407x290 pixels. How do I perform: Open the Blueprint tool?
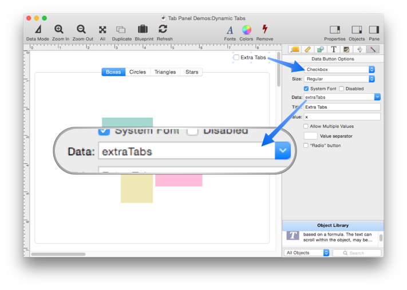[143, 29]
